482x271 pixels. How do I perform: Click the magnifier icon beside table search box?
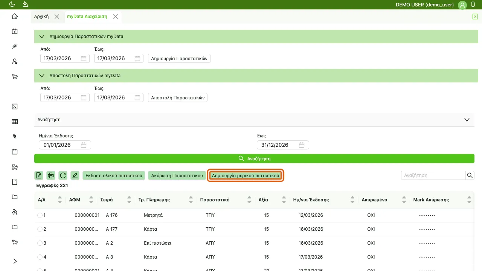pos(470,175)
